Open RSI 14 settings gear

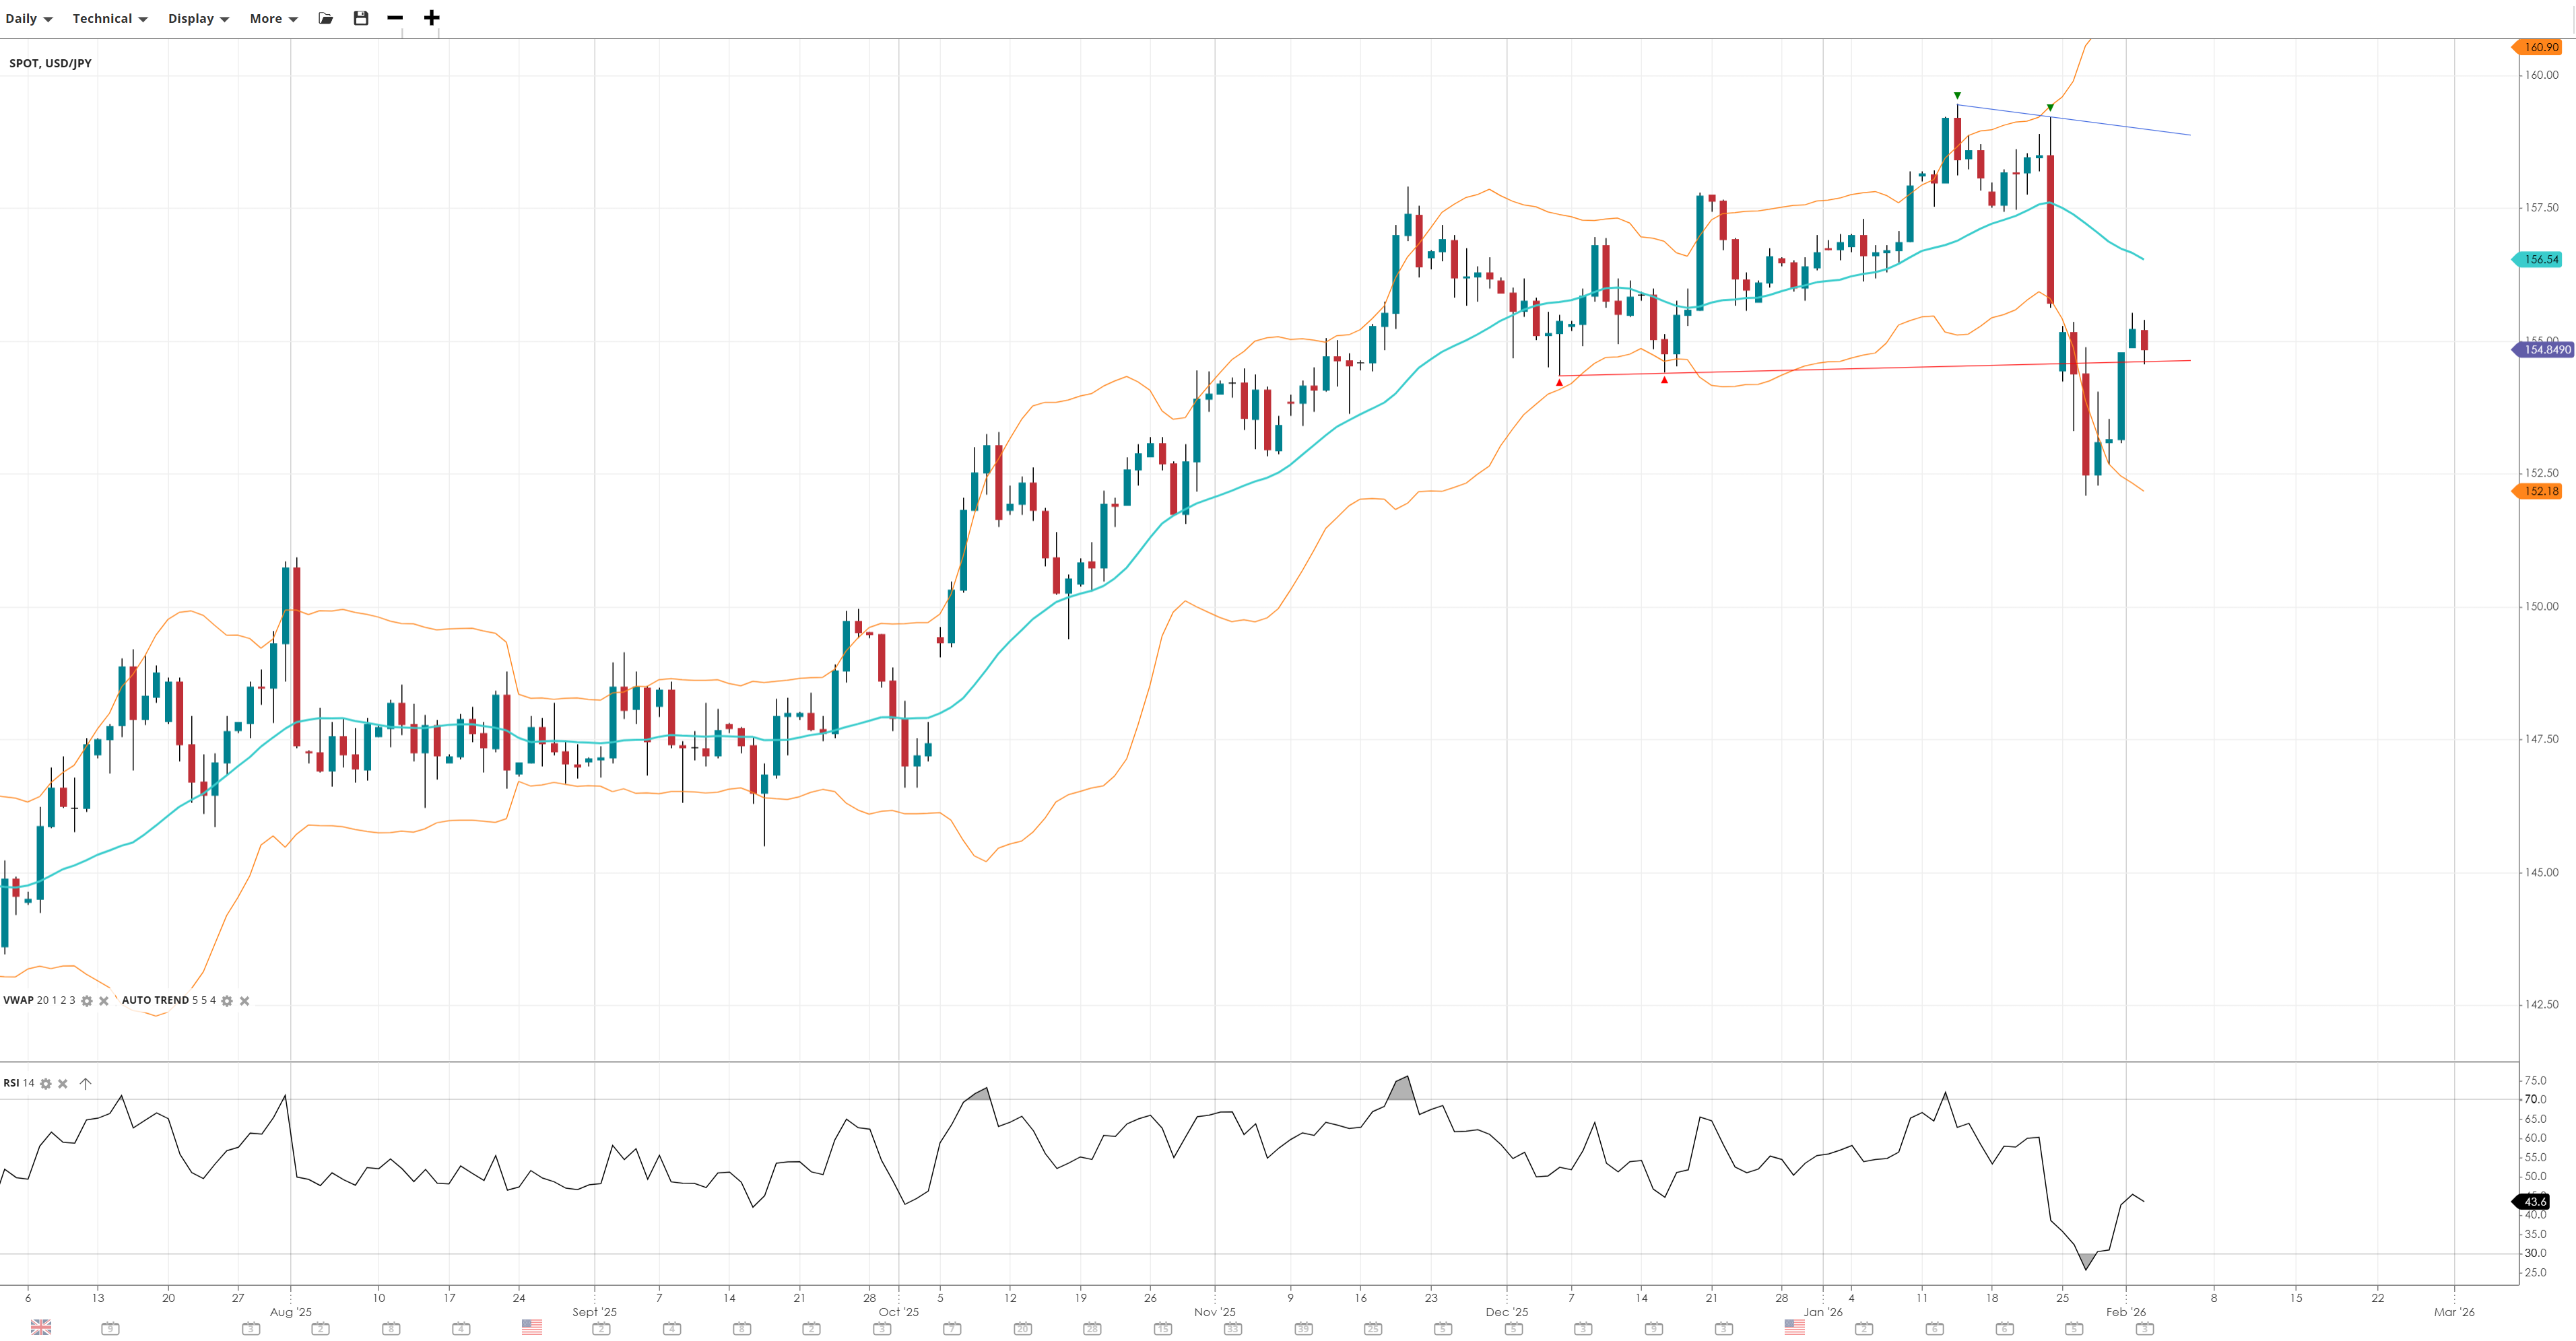point(45,1085)
